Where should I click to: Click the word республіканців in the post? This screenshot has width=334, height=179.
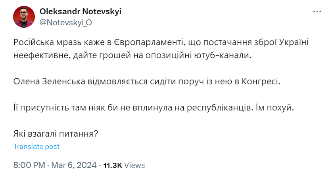220,108
